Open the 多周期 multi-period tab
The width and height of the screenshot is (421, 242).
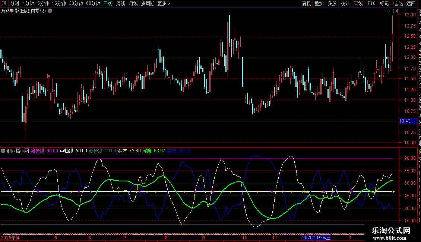coord(148,3)
